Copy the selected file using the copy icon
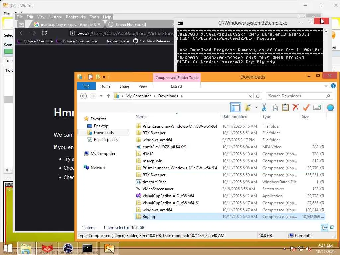The width and height of the screenshot is (340, 255). 275,107
